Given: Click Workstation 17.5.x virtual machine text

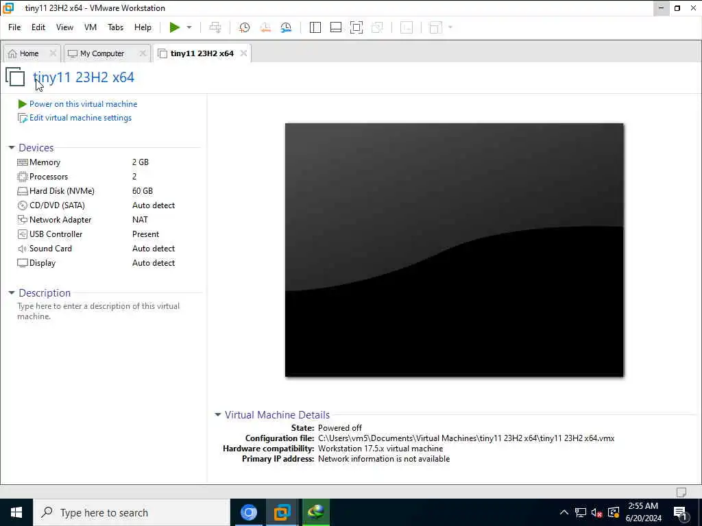Looking at the screenshot, I should click(x=380, y=448).
